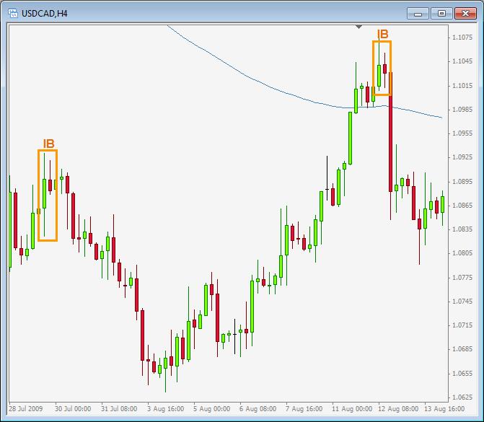484x422 pixels.
Task: Maximize the USDCAD,H4 chart window
Action: (441, 14)
